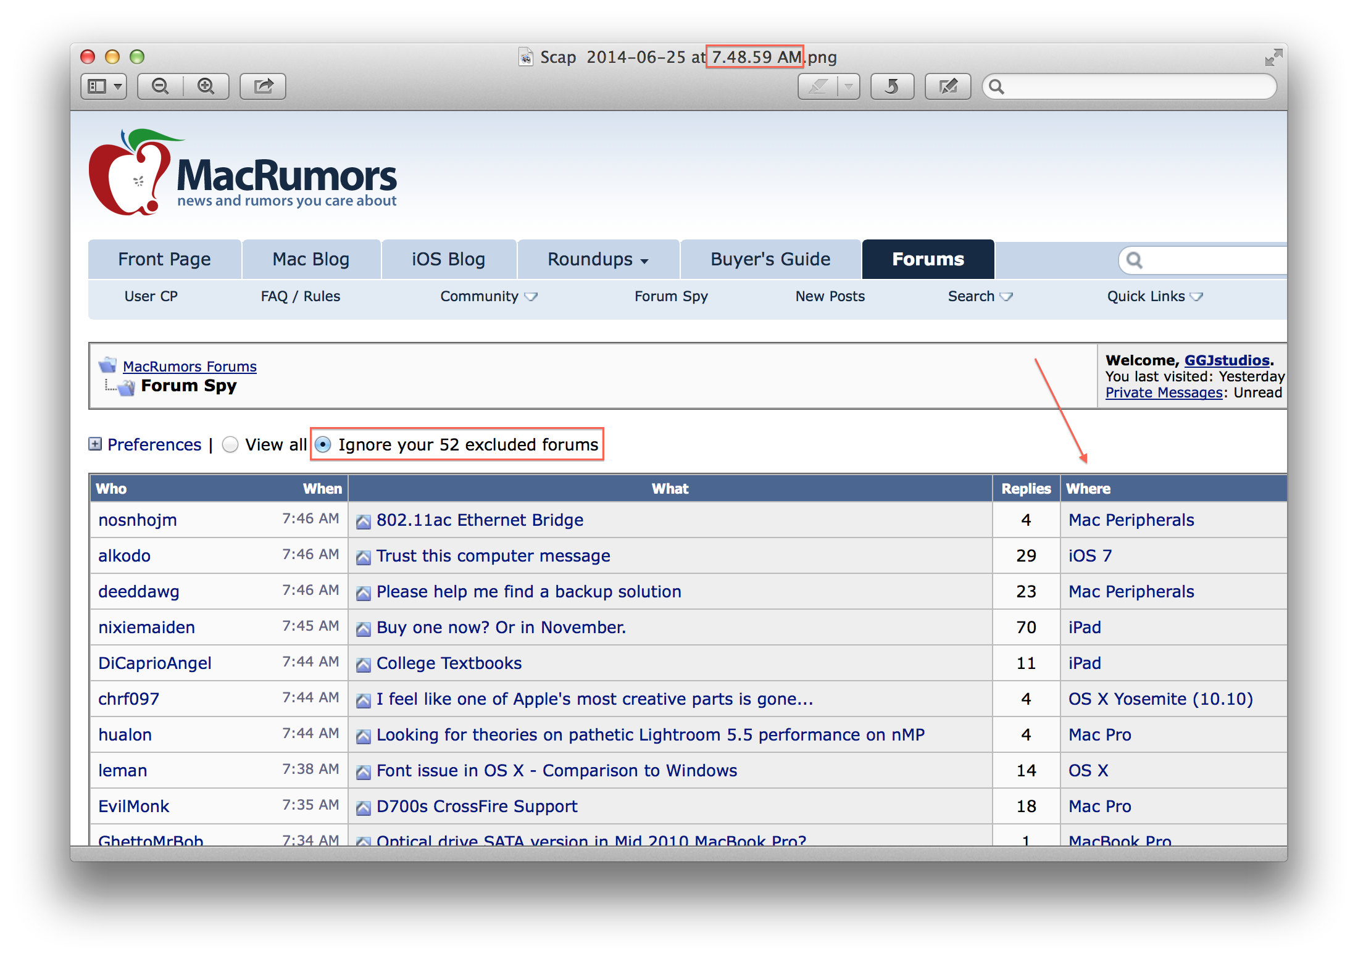The height and width of the screenshot is (959, 1358).
Task: Select the View all radio button
Action: click(230, 444)
